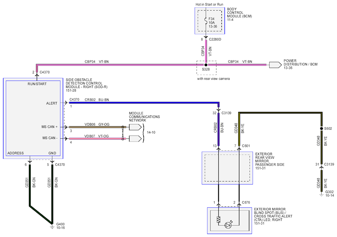Click the 'VDB07 VT-OG' wire label
The height and width of the screenshot is (237, 337).
97,136
